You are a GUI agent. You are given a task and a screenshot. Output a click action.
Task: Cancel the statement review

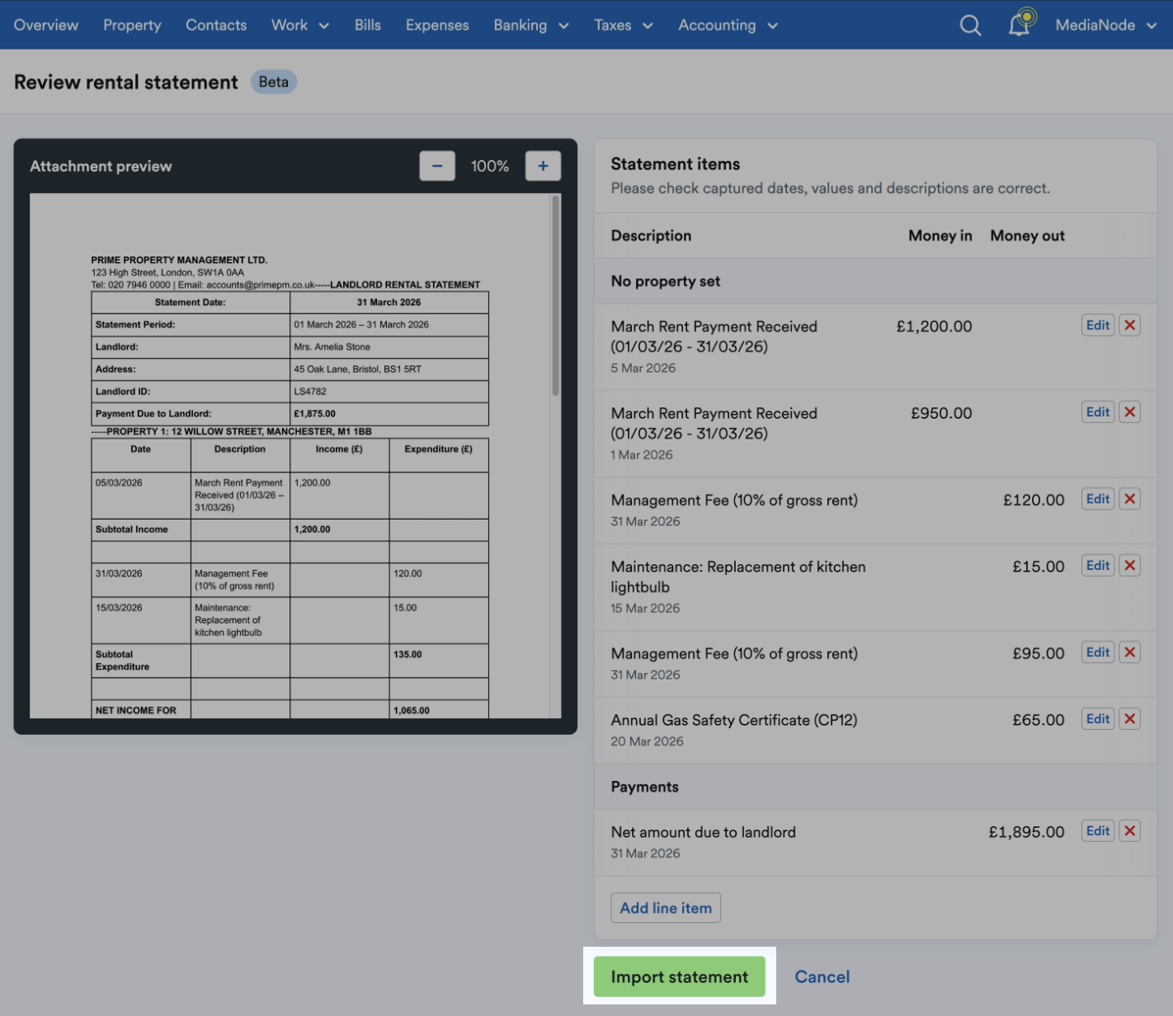[x=822, y=976]
